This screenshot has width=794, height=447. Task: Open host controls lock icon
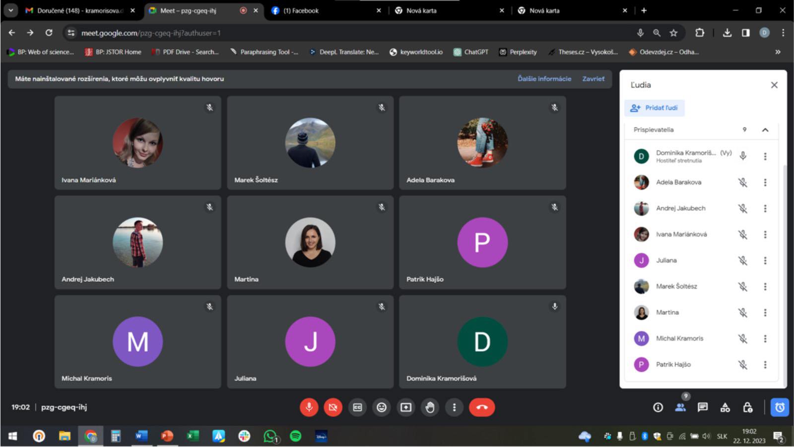(747, 407)
